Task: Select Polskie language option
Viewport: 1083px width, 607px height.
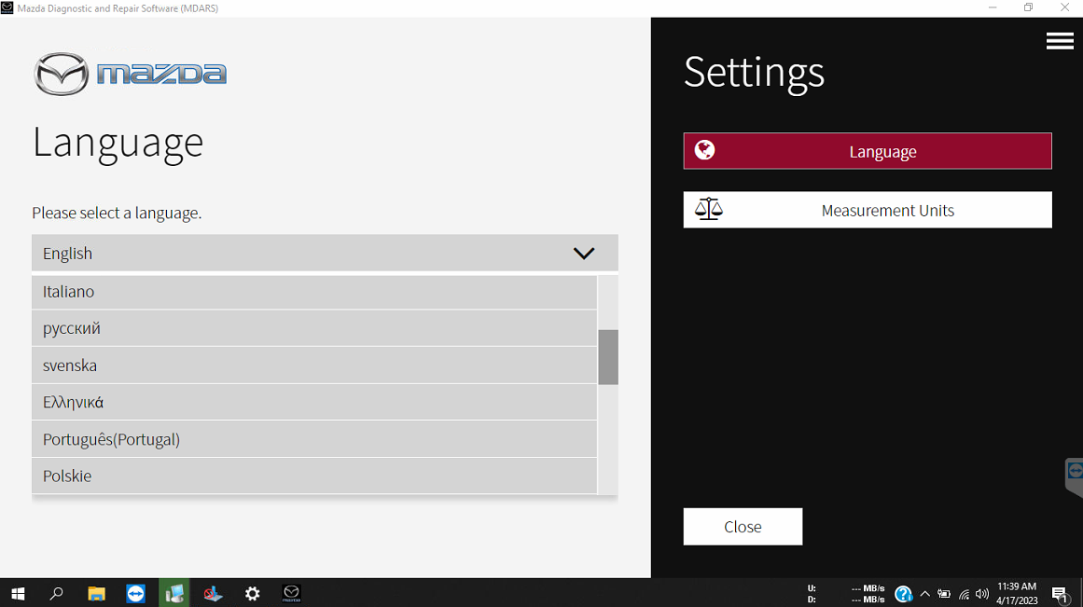Action: point(313,476)
